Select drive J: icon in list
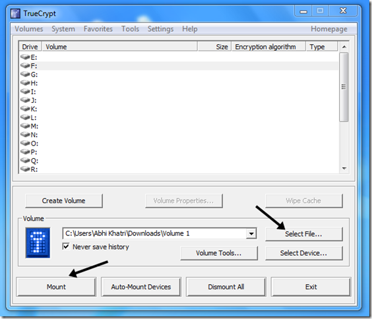 25,100
